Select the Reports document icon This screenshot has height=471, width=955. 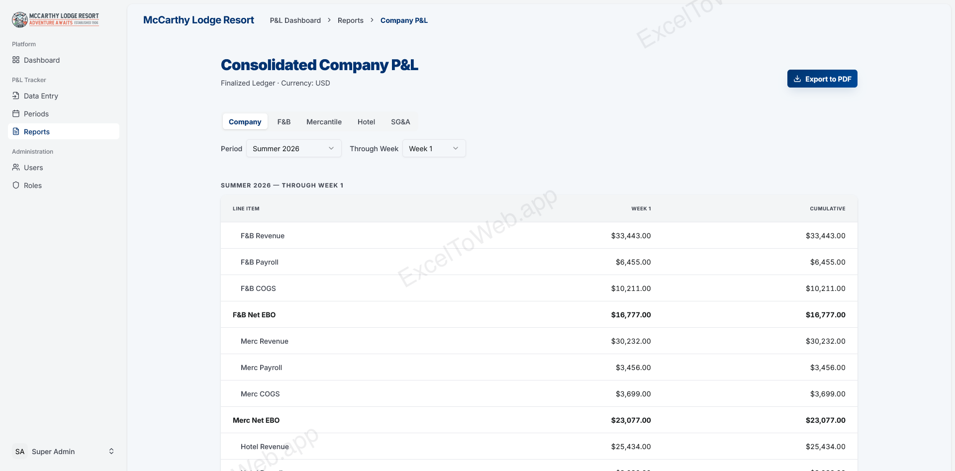coord(15,131)
